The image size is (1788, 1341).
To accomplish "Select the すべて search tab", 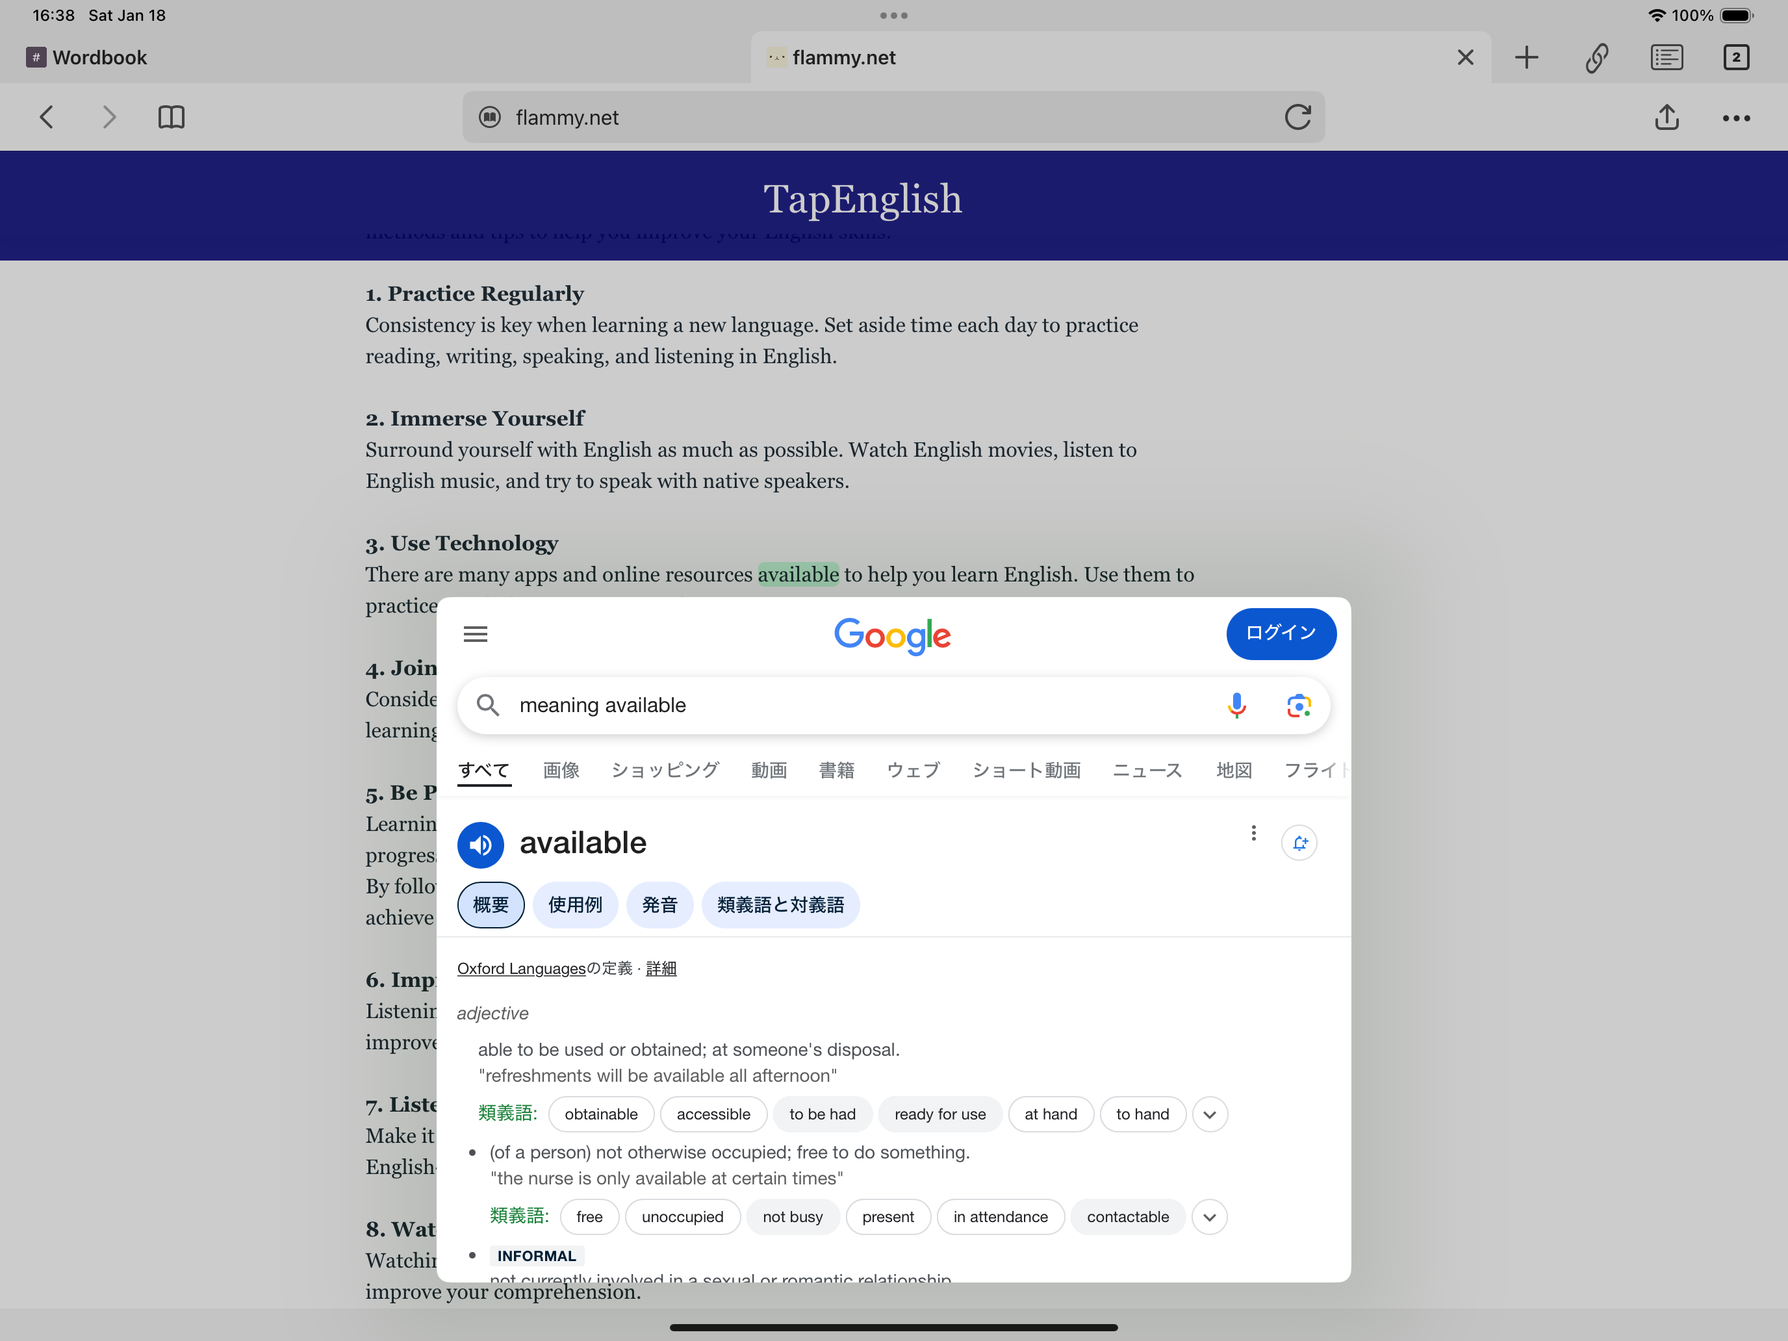I will click(x=483, y=771).
